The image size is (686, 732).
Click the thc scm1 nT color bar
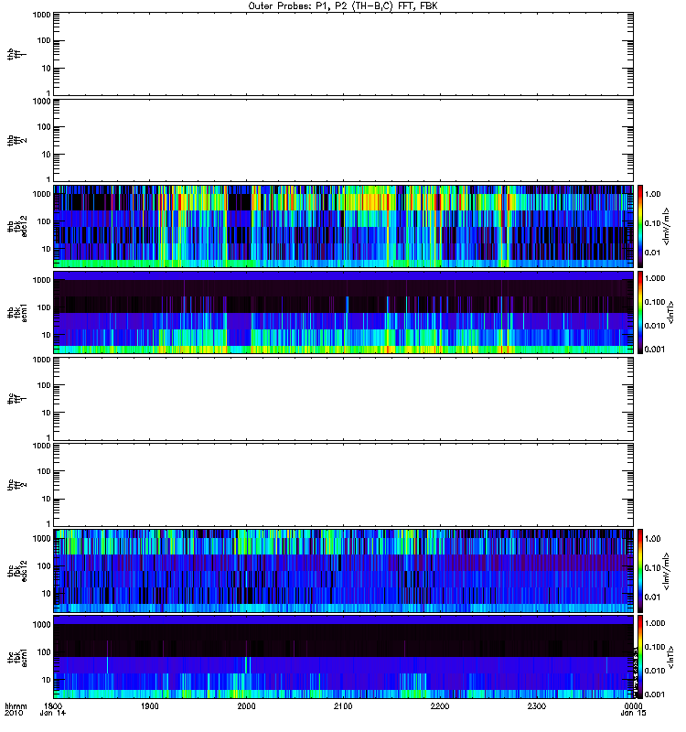pyautogui.click(x=639, y=657)
